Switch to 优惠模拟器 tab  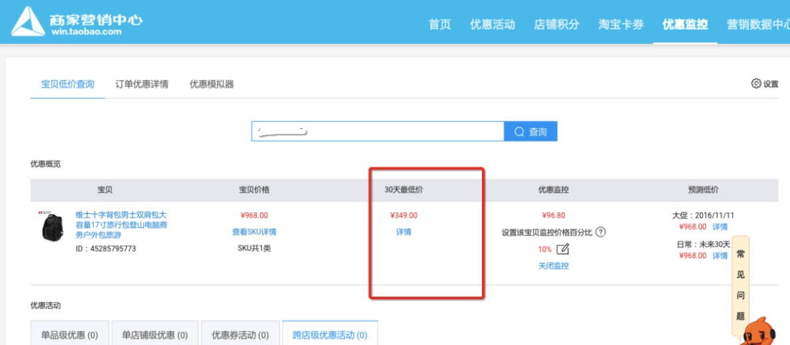pos(212,84)
